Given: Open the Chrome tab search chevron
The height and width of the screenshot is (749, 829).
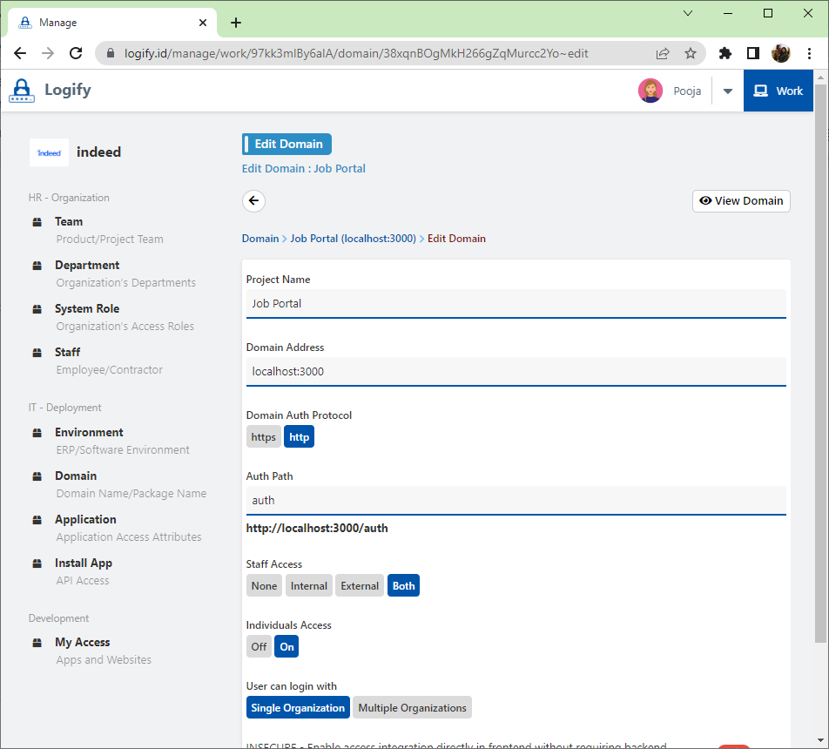Looking at the screenshot, I should 688,13.
